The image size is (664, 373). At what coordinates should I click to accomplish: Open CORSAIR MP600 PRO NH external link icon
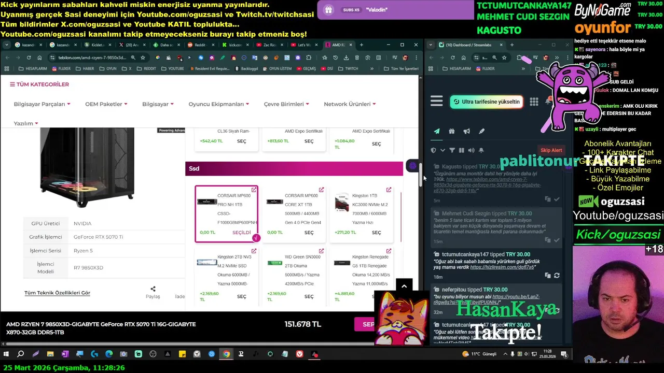[254, 190]
